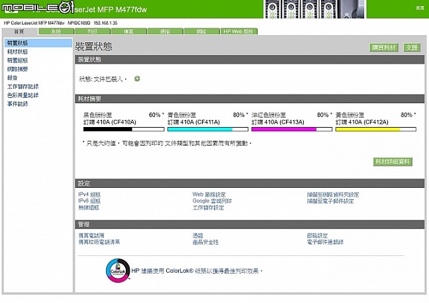Click the cyan toner level bar
This screenshot has width=429, height=303.
click(208, 130)
